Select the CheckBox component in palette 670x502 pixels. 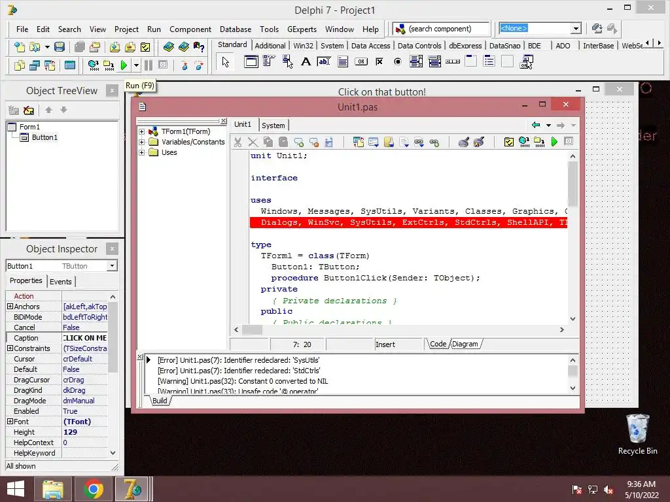[379, 62]
